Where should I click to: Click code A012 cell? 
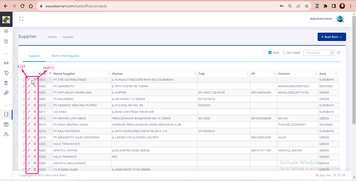pos(45,118)
